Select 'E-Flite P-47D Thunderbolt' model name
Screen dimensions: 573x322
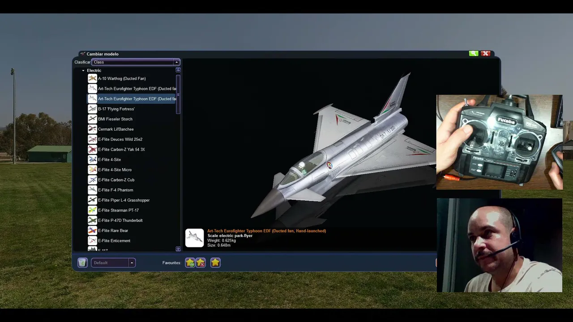tap(120, 220)
